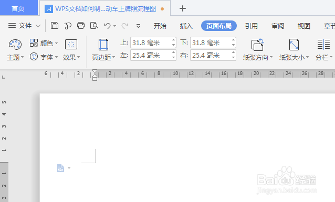Switch to the 引用 ribbon tab

[x=251, y=26]
